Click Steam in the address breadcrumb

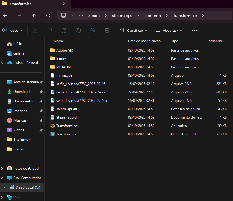pyautogui.click(x=94, y=16)
